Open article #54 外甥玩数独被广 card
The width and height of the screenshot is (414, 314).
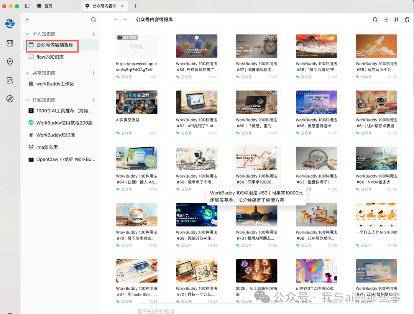point(197,57)
